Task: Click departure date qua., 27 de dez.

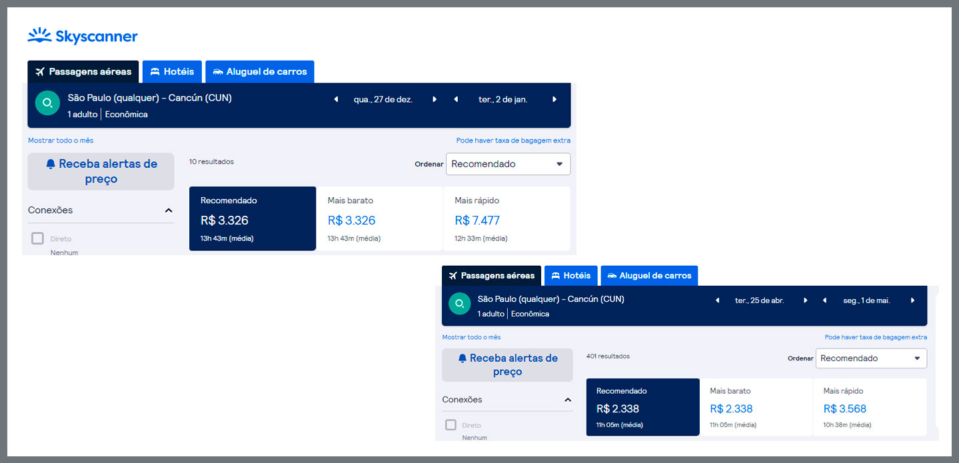Action: 383,99
